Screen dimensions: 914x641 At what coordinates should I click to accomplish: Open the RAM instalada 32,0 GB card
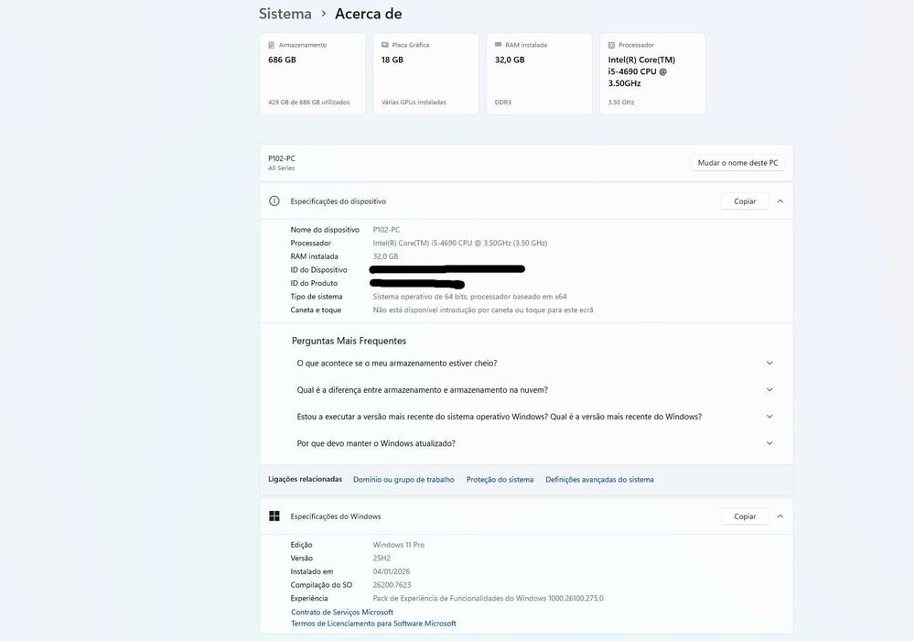(539, 73)
